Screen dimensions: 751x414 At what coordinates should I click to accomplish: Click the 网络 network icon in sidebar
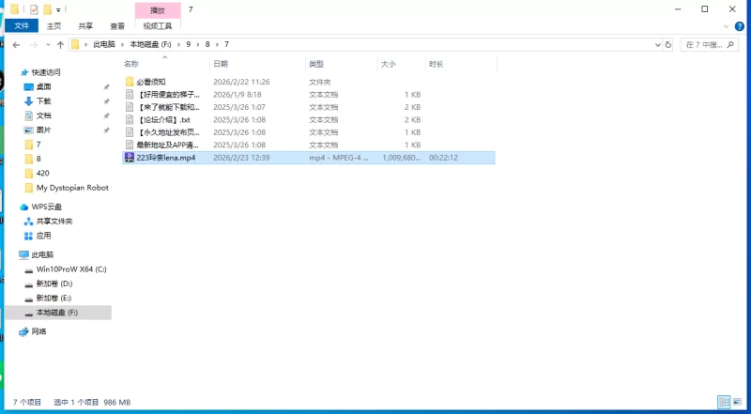[23, 331]
